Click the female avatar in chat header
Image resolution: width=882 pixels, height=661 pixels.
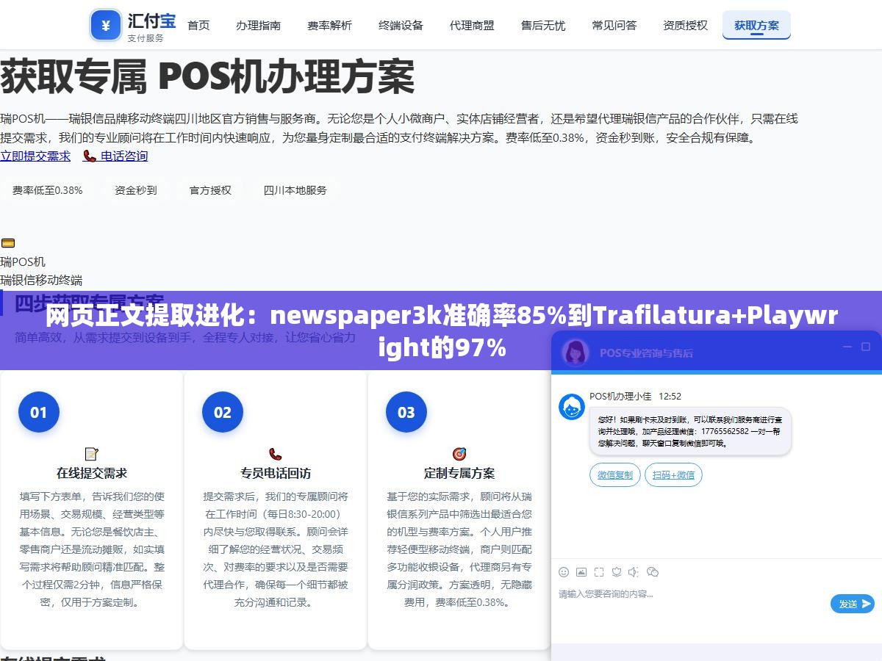tap(576, 352)
